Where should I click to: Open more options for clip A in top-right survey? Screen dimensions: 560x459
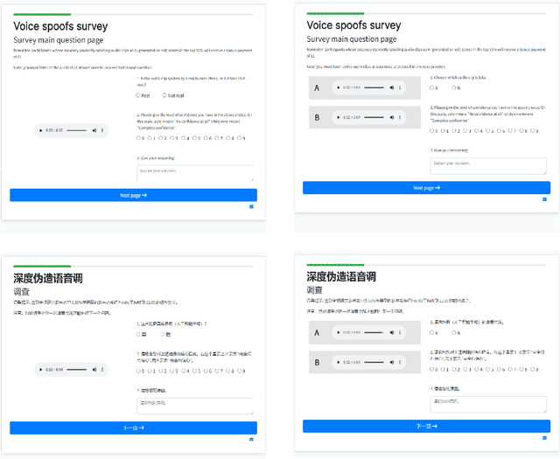tap(401, 88)
